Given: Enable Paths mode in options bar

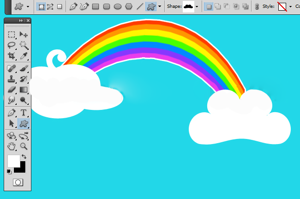Looking at the screenshot, I should tap(50, 7).
